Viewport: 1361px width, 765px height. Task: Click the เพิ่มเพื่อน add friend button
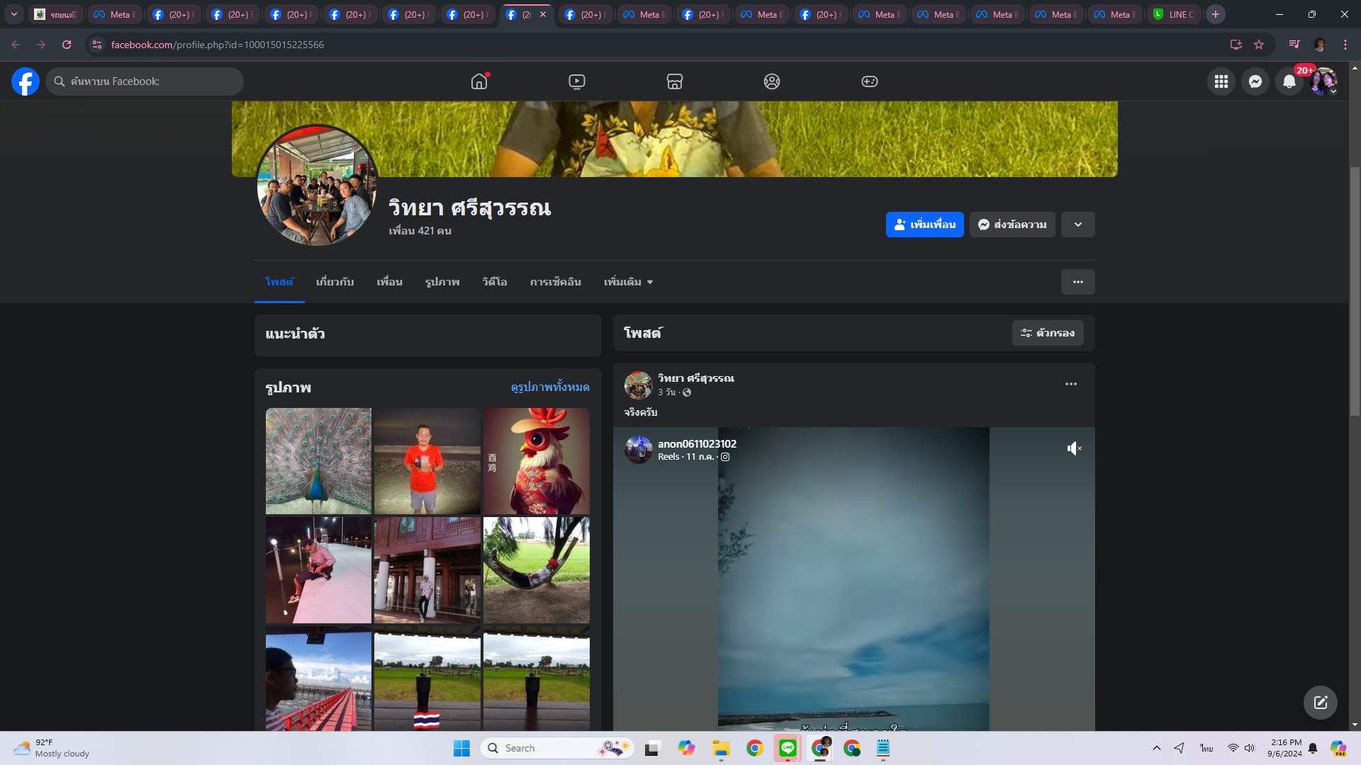[x=924, y=225]
